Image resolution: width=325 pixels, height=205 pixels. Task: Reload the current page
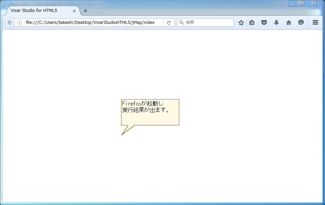(169, 22)
